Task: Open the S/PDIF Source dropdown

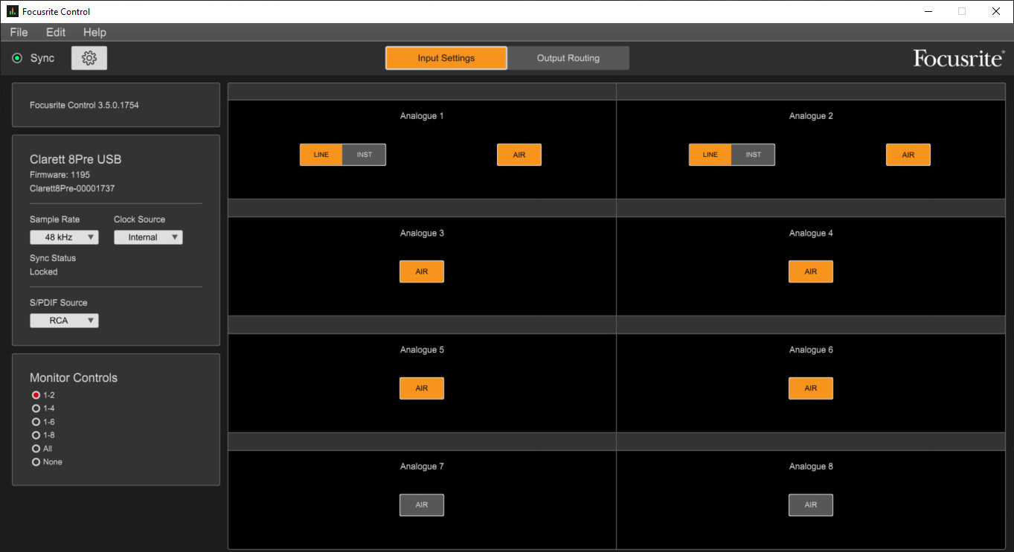Action: tap(64, 321)
